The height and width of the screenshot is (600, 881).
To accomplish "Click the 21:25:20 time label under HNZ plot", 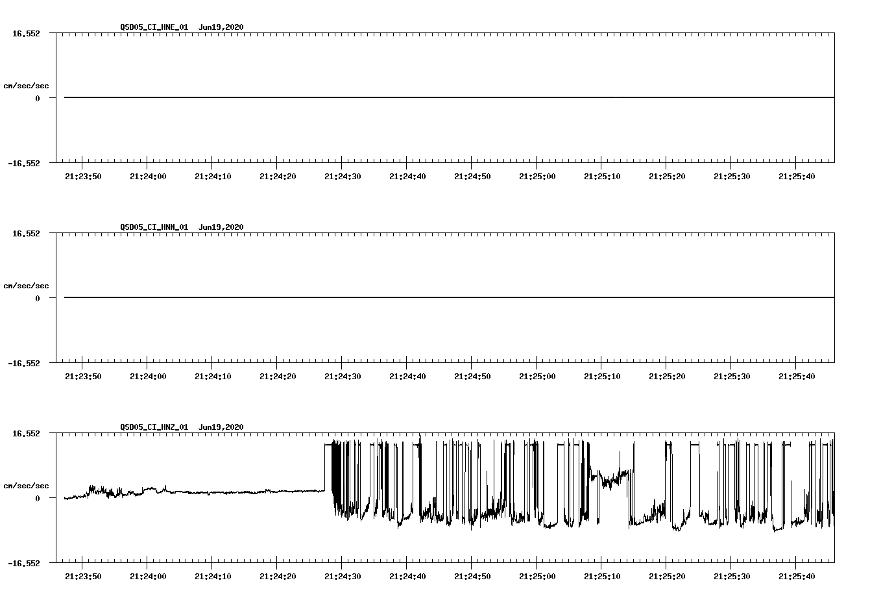I will 667,577.
